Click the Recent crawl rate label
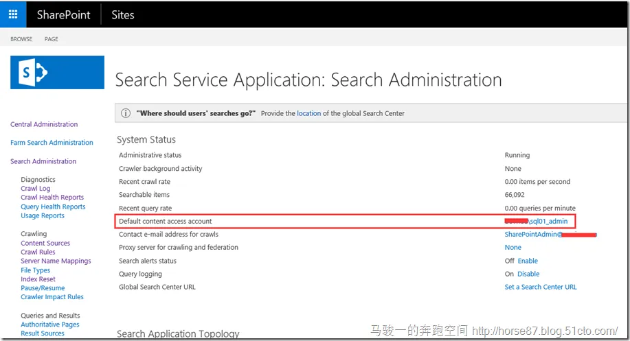The image size is (630, 341). pyautogui.click(x=145, y=182)
